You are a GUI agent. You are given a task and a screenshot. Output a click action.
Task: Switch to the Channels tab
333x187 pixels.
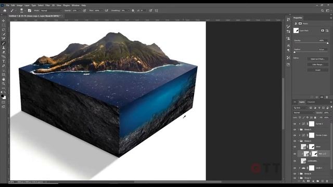click(311, 102)
